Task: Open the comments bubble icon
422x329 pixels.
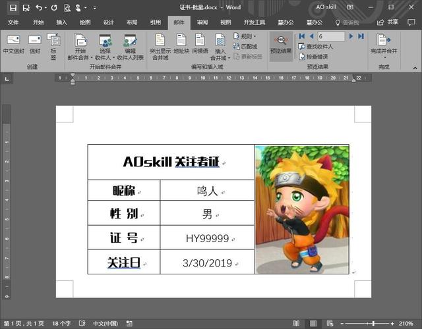Action: pos(411,22)
